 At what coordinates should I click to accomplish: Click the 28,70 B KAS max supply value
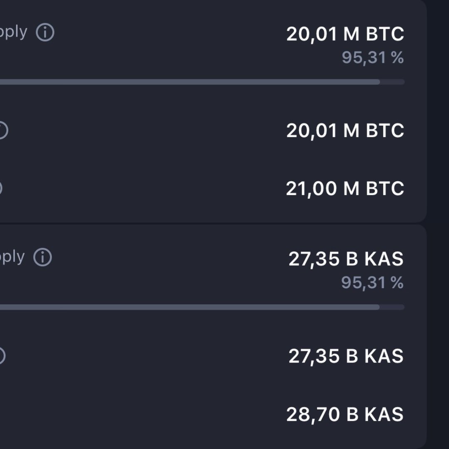tap(345, 414)
